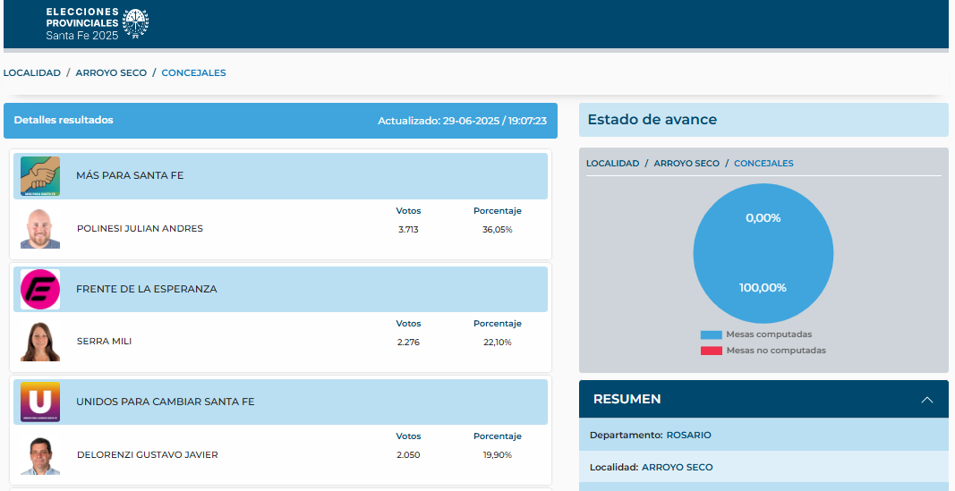Viewport: 955px width, 491px height.
Task: Click the 100,00% label in the pie chart
Action: click(763, 288)
